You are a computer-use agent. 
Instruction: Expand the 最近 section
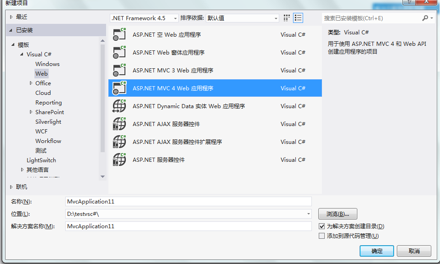coord(11,17)
